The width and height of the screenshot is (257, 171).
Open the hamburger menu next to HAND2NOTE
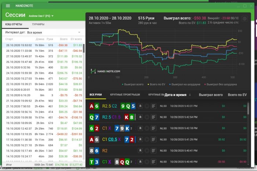[8, 6]
